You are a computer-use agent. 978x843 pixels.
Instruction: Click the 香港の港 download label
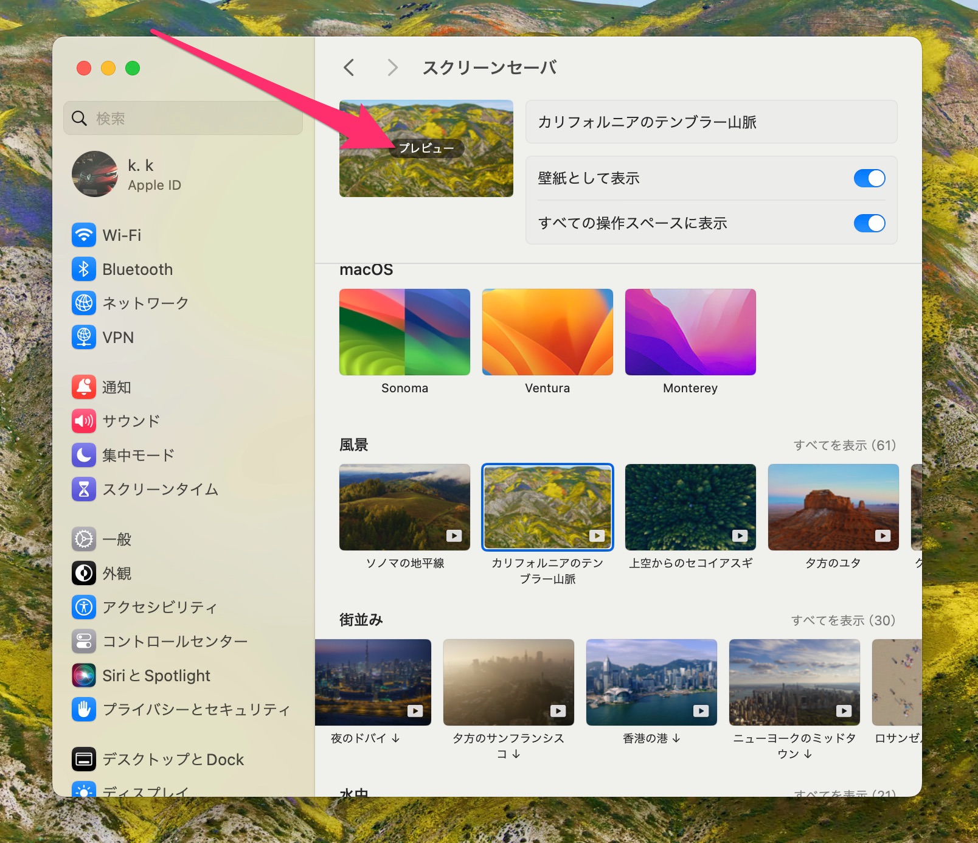click(651, 738)
